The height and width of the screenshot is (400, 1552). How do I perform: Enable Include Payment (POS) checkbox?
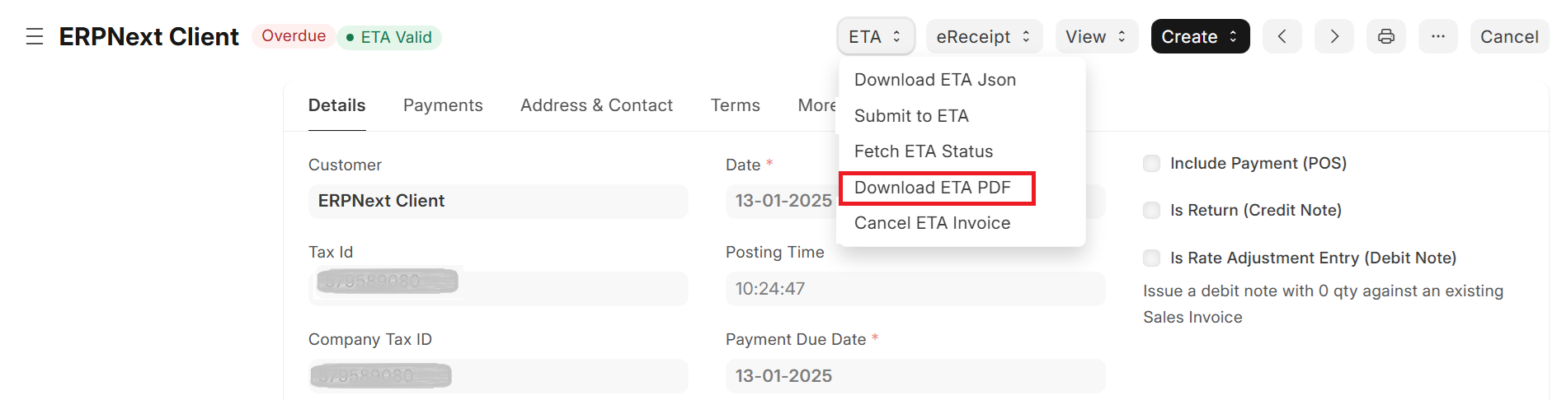[1151, 164]
